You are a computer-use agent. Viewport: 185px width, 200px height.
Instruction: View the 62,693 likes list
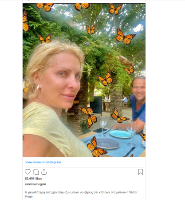(33, 179)
